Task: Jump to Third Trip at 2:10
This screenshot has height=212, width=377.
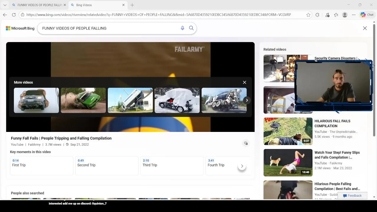Action: [172, 166]
